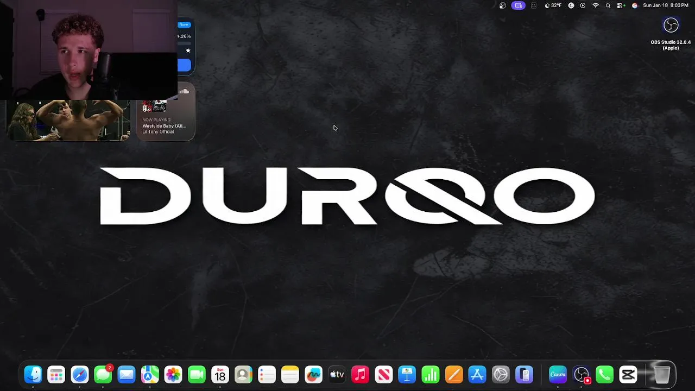Open the OBS menu bar status icon
This screenshot has width=695, height=391.
tap(503, 5)
